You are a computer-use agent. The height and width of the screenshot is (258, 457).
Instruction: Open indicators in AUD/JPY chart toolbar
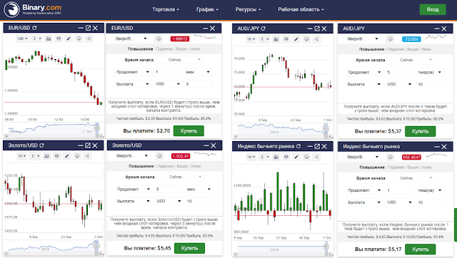tap(276, 39)
